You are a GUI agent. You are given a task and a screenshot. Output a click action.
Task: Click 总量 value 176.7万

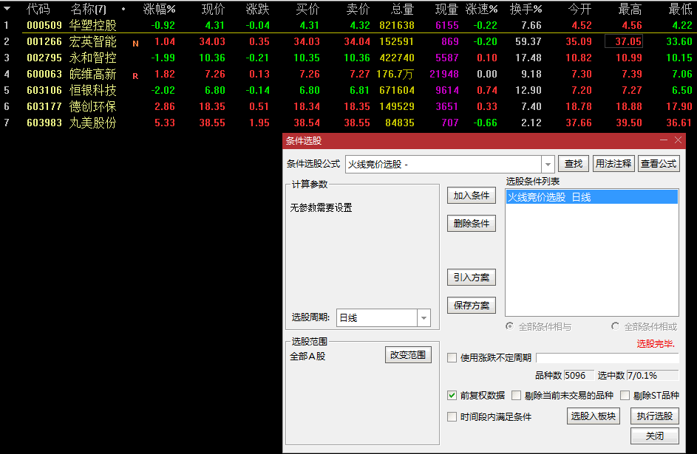pyautogui.click(x=395, y=74)
